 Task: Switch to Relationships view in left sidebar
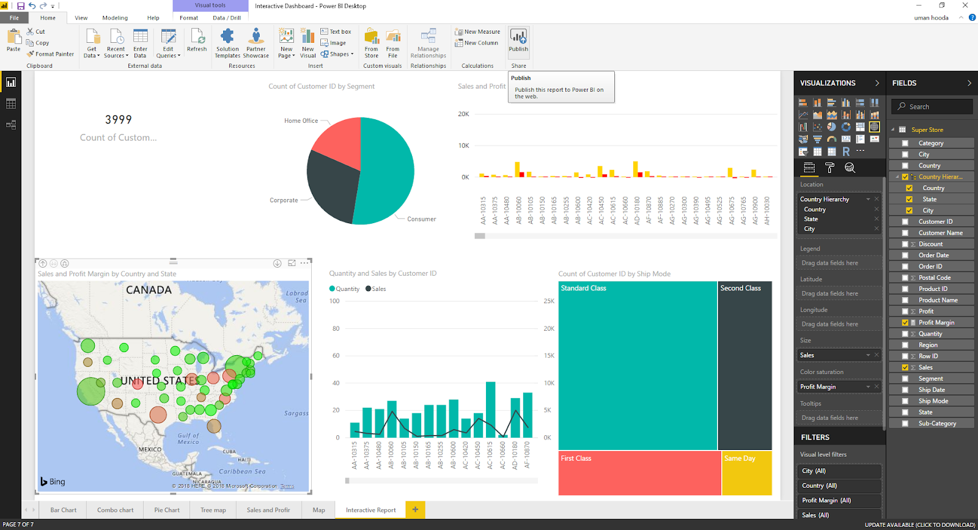pos(10,125)
